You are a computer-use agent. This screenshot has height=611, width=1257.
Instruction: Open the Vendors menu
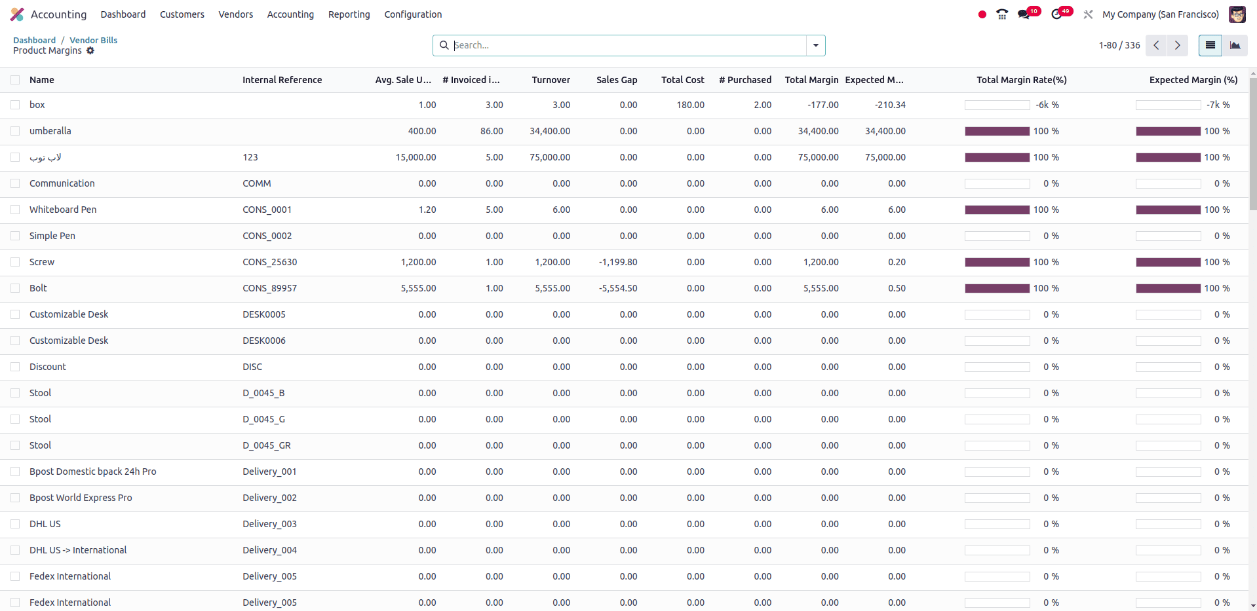click(x=235, y=14)
